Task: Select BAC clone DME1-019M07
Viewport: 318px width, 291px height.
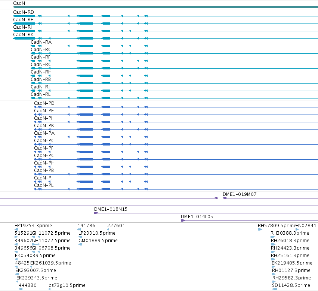Action: click(240, 195)
